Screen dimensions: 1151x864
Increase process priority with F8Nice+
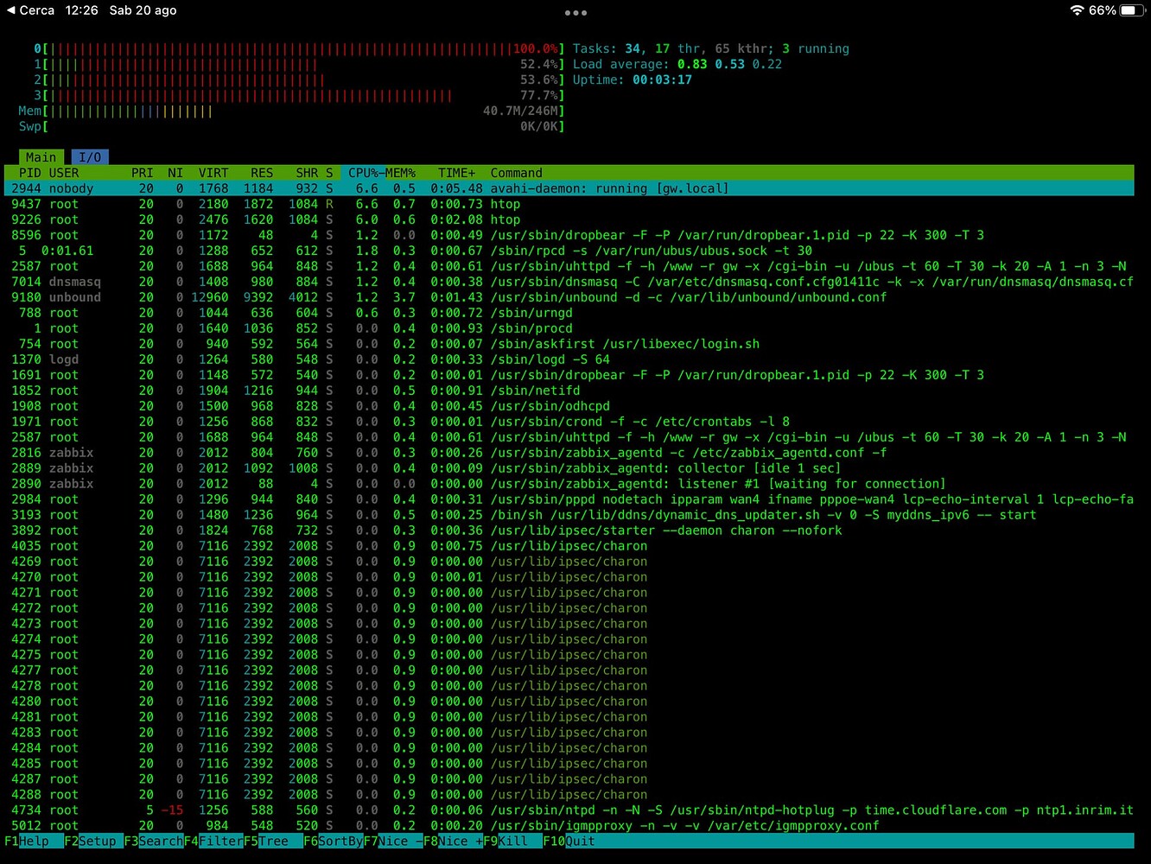(454, 841)
